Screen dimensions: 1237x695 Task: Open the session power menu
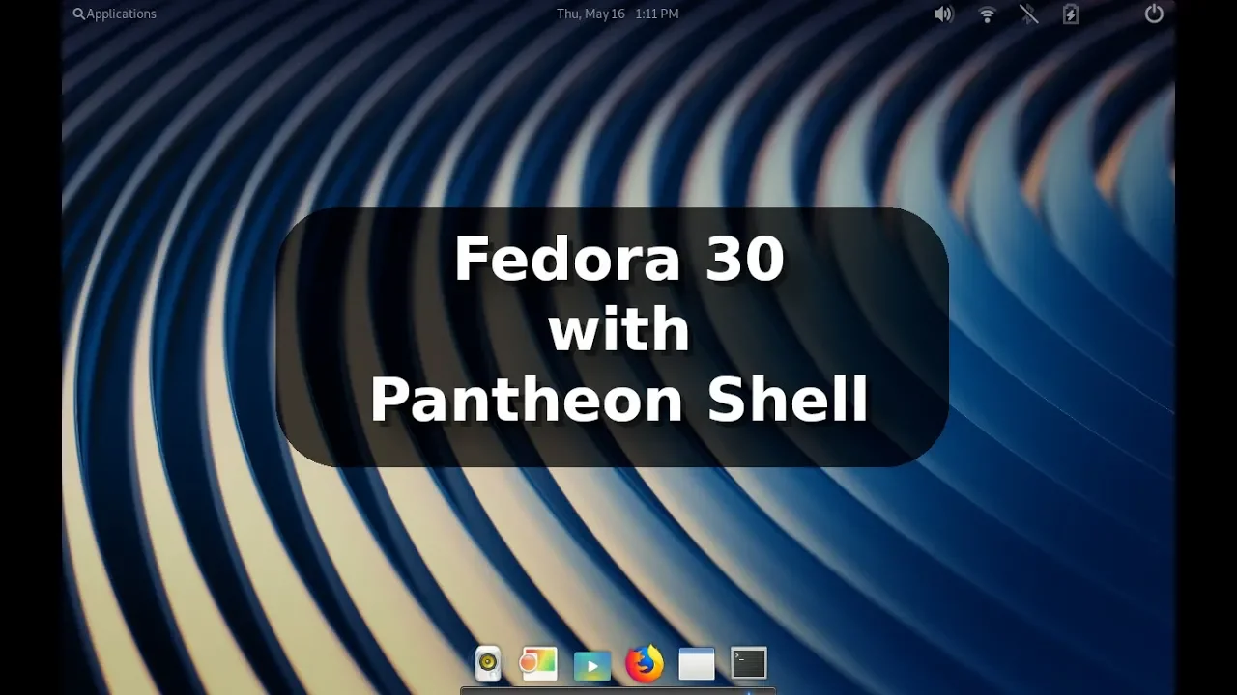(x=1154, y=14)
